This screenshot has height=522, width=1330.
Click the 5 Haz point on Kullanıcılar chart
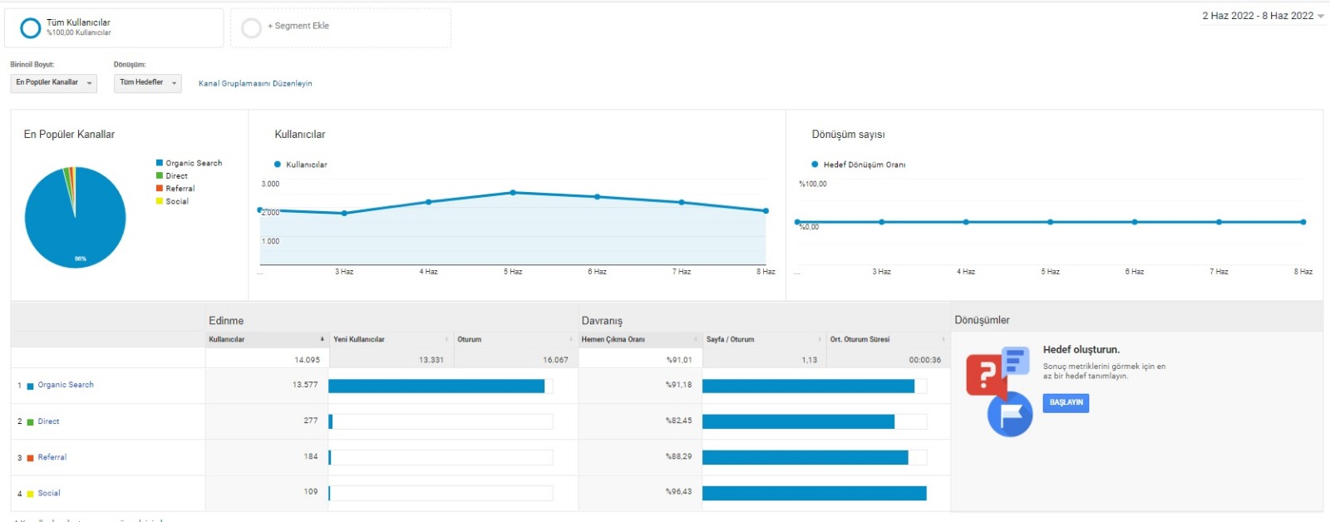[x=513, y=193]
